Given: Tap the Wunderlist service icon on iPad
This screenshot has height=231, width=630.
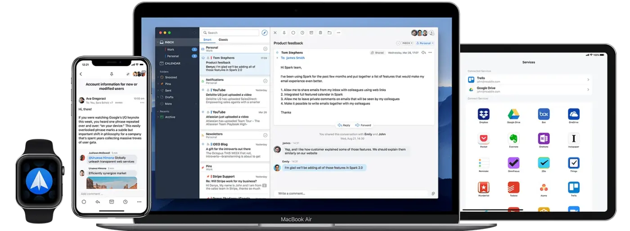Looking at the screenshot, I should (x=484, y=187).
